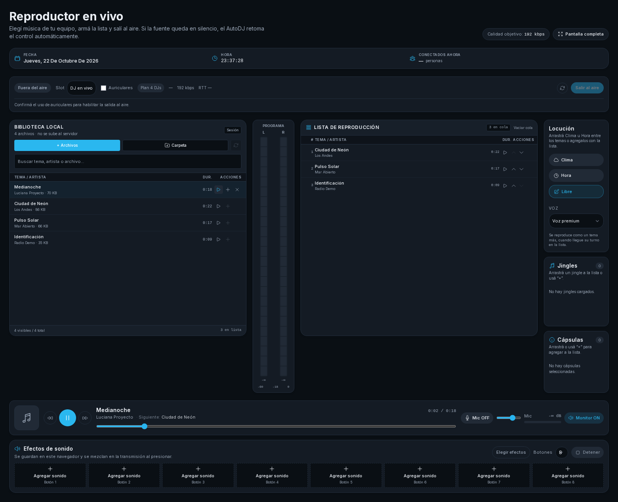Image resolution: width=618 pixels, height=502 pixels.
Task: Add Pulso Solar library row to queue
Action: 228,223
